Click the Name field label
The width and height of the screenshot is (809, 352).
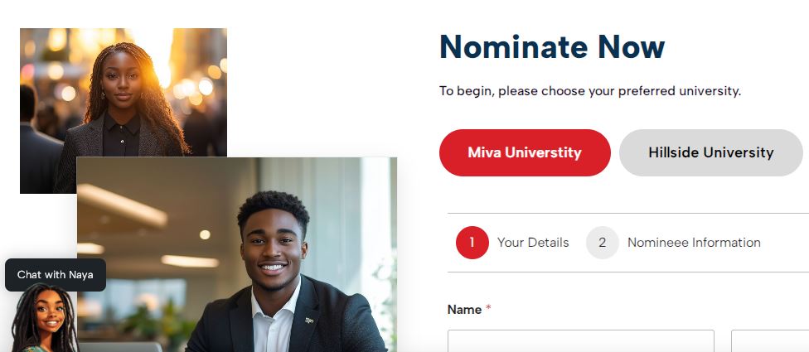coord(464,309)
